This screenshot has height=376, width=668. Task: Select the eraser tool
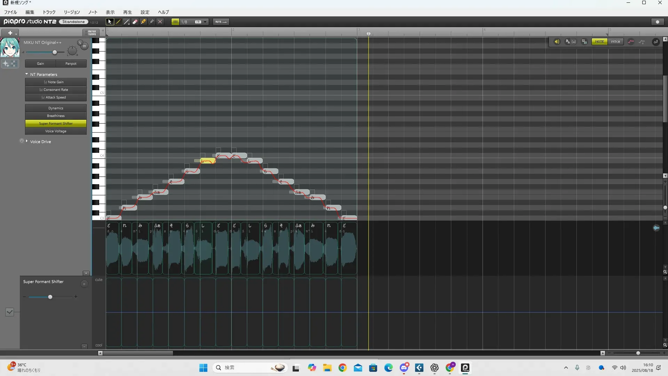135,22
